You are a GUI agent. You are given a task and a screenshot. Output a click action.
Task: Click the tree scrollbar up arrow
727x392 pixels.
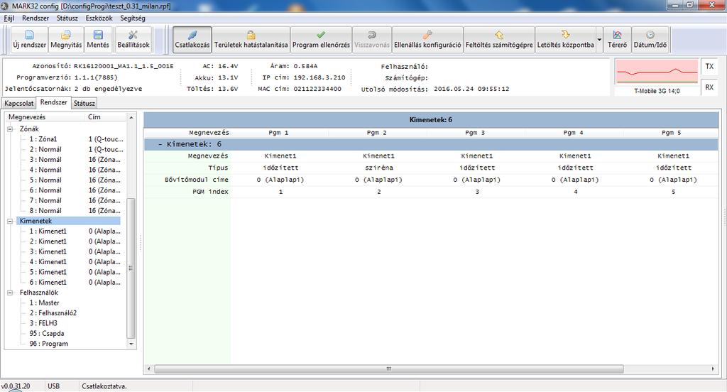pyautogui.click(x=131, y=118)
